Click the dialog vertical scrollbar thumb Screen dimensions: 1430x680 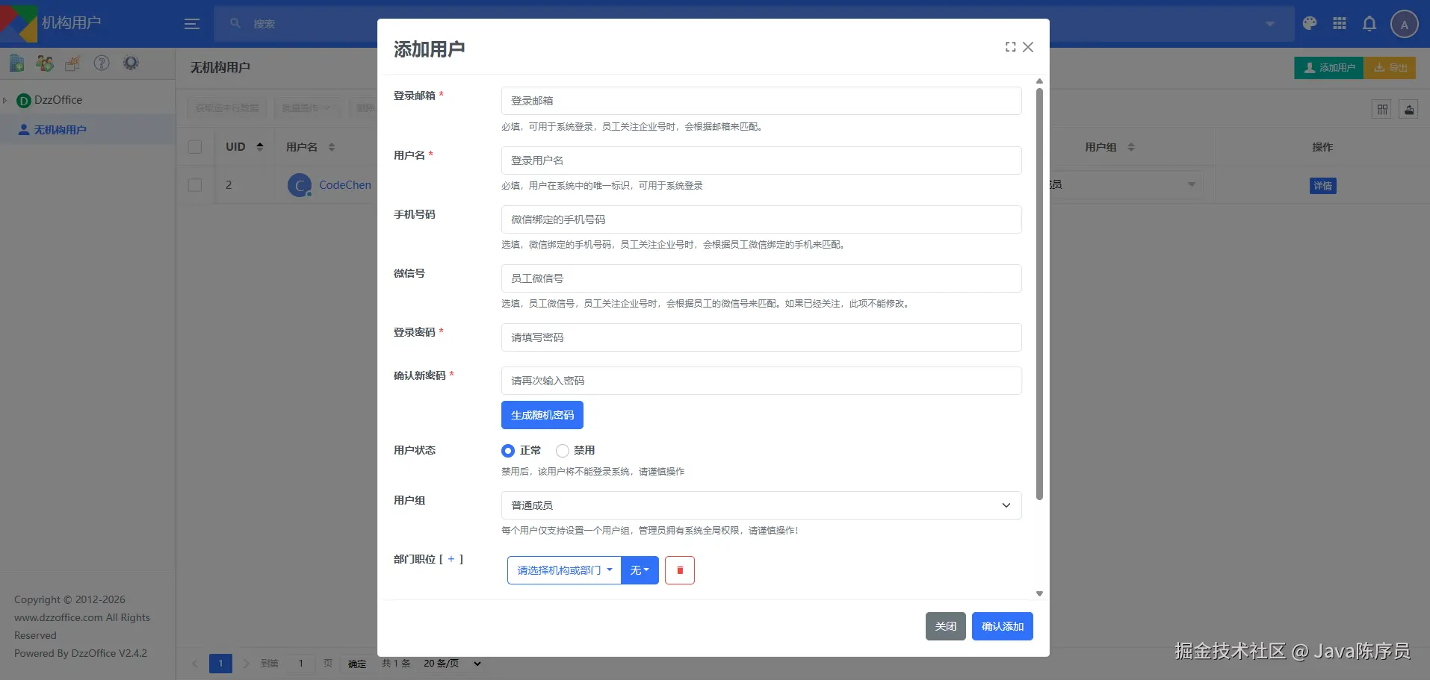click(x=1039, y=294)
